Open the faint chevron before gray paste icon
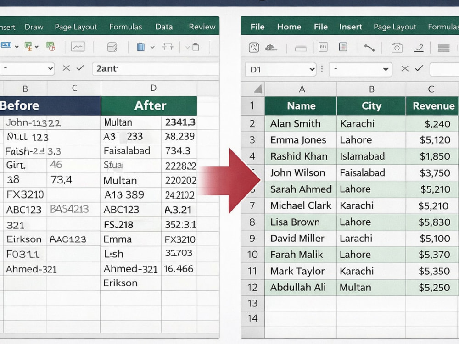 pyautogui.click(x=188, y=47)
